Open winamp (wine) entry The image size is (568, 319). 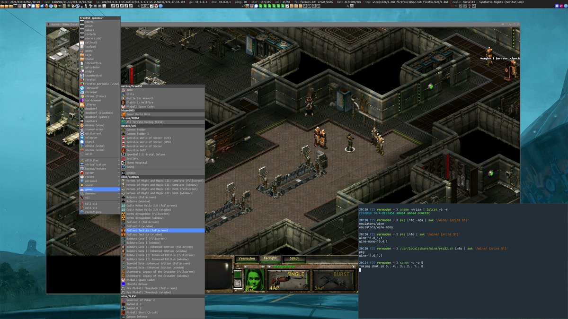tap(100, 125)
